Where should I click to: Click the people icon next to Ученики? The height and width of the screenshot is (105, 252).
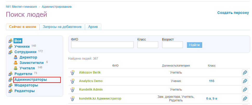(10, 46)
